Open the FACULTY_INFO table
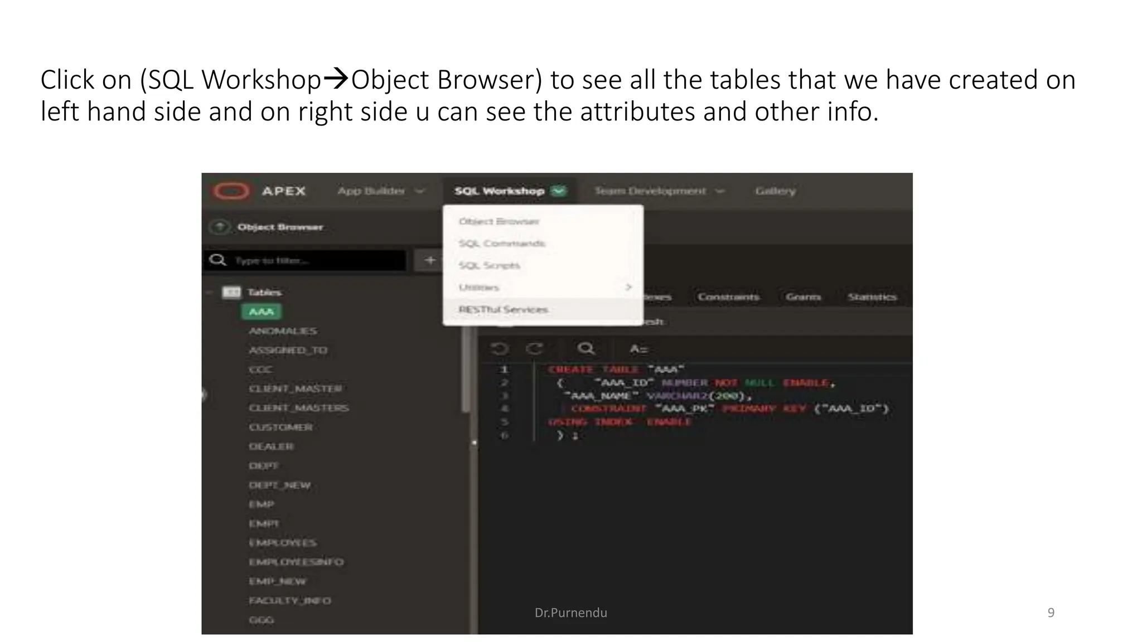1142x642 pixels. coord(289,601)
